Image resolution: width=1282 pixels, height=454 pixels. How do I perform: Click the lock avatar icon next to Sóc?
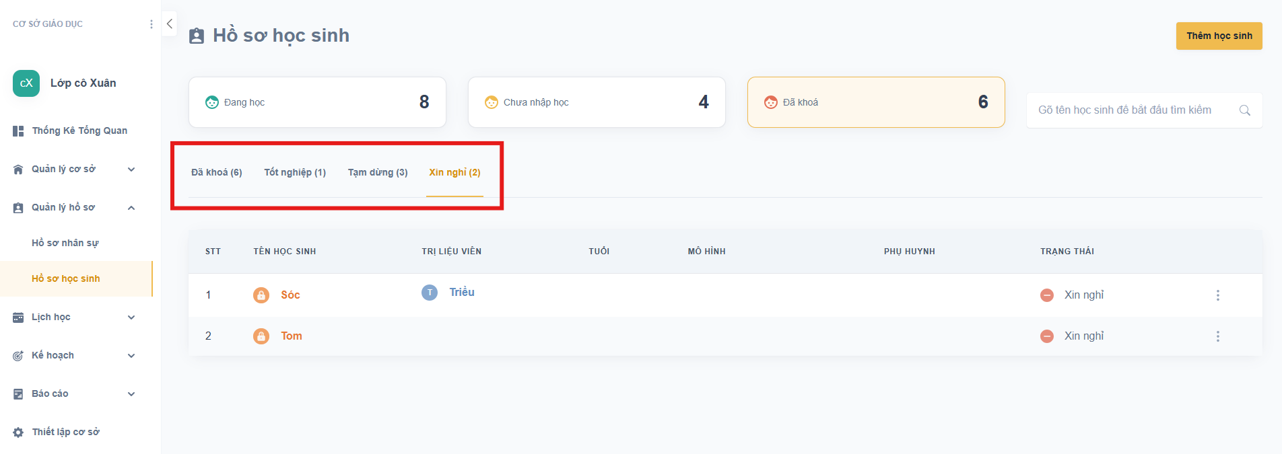point(261,295)
